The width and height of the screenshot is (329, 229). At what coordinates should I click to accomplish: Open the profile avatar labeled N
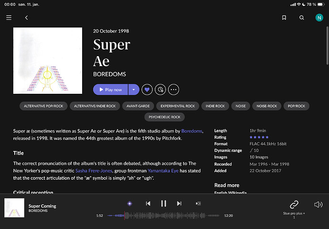pyautogui.click(x=319, y=18)
